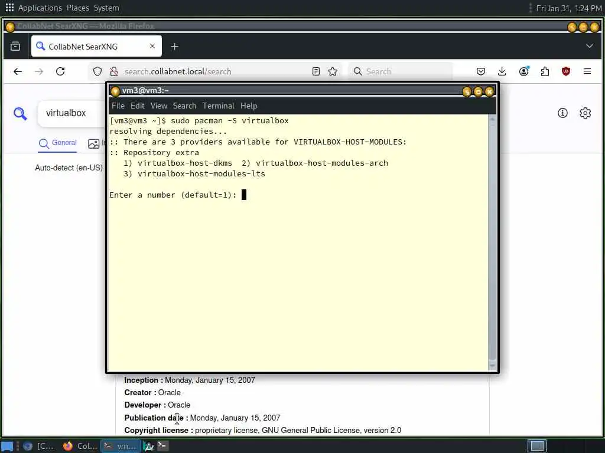Click the terminal vertical scrollbar
605x453 pixels.
click(492, 241)
